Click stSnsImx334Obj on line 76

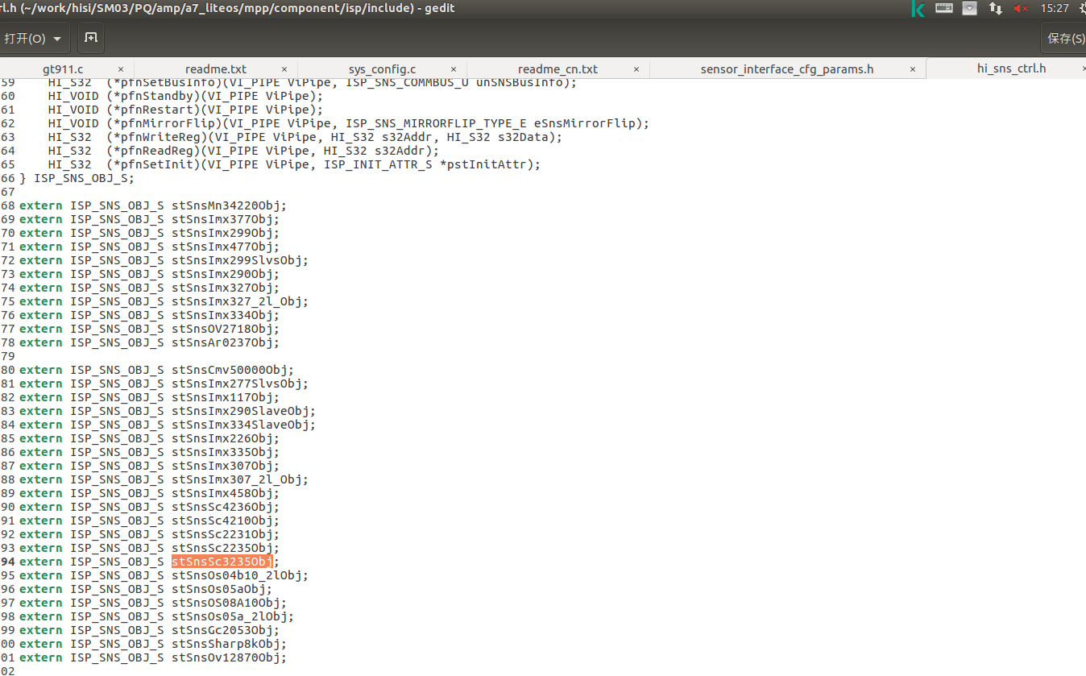tap(222, 315)
